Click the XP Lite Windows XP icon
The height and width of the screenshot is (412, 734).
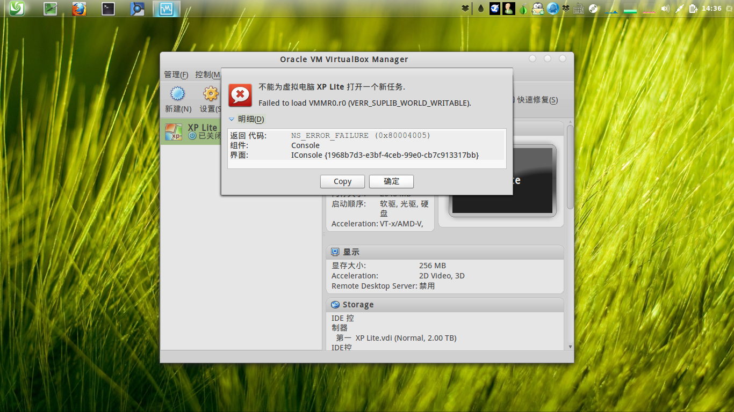(173, 132)
